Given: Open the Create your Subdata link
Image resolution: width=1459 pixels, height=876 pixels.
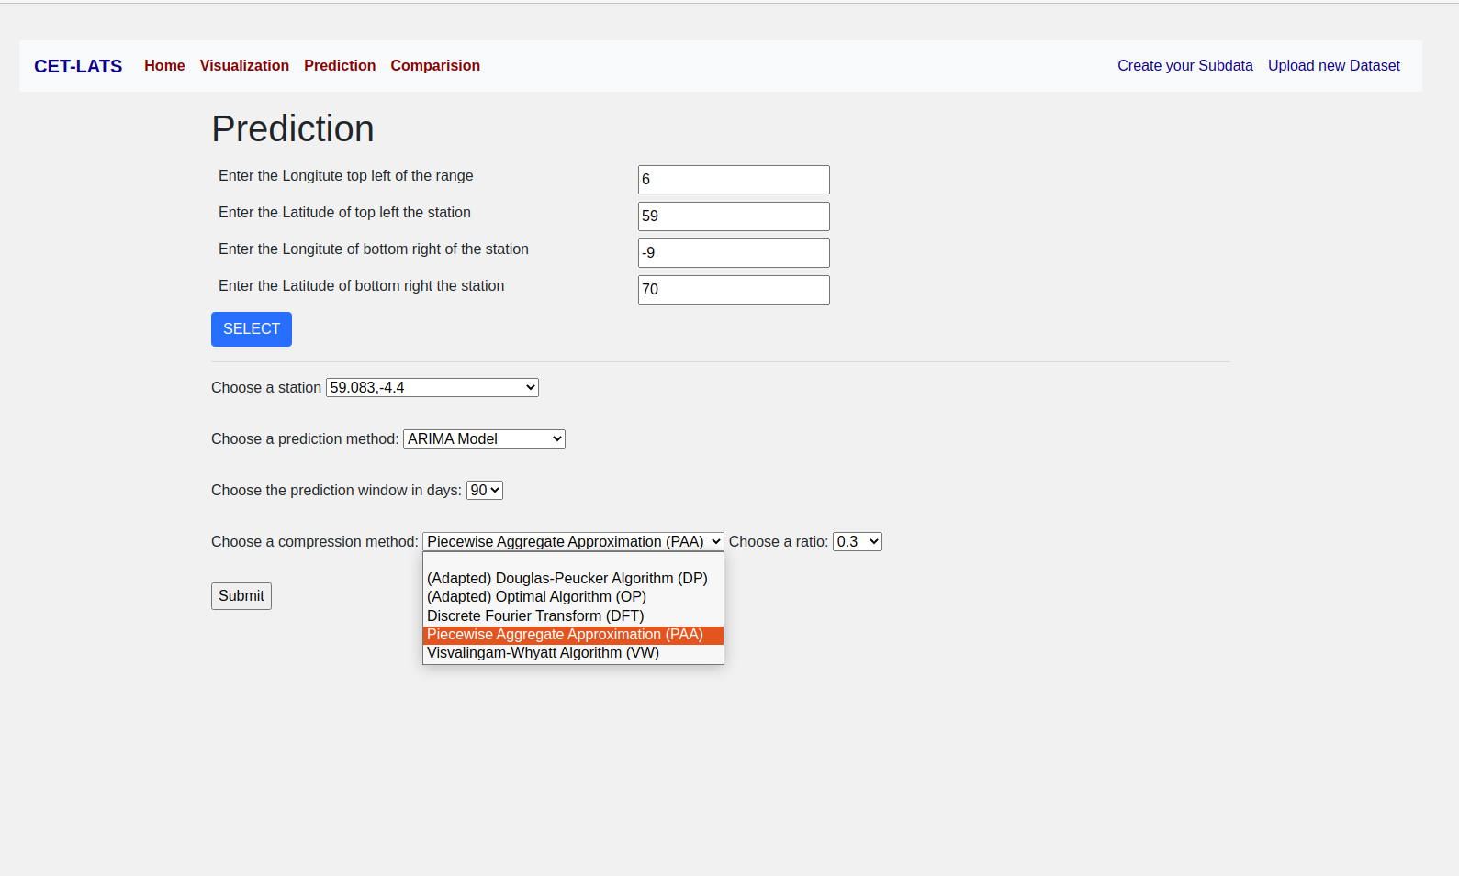Looking at the screenshot, I should tap(1184, 66).
